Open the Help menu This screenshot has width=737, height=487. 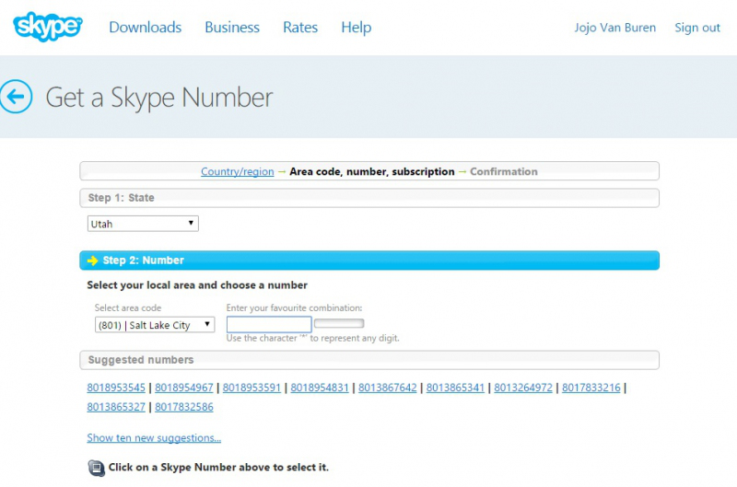tap(357, 28)
